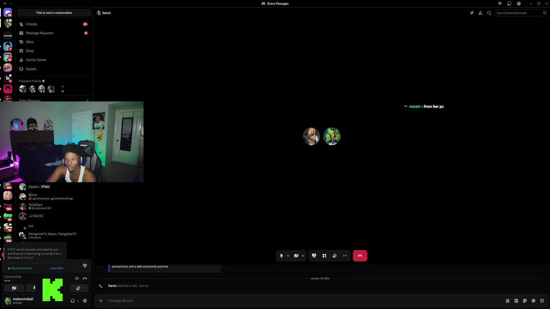Go to the Nitro page
Screen dimensions: 550x309
click(x=54, y=42)
